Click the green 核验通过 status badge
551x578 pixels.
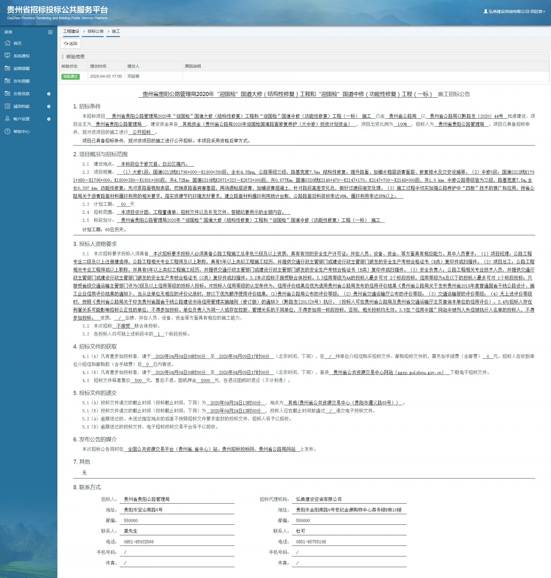pyautogui.click(x=71, y=77)
